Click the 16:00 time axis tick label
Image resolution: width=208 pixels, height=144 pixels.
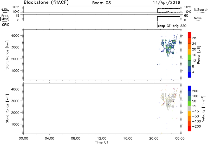(x=128, y=139)
